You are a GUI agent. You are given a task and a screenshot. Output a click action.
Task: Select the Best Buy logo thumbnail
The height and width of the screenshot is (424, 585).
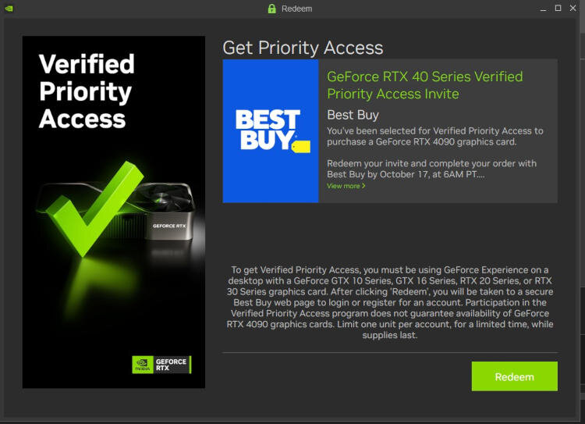click(271, 130)
